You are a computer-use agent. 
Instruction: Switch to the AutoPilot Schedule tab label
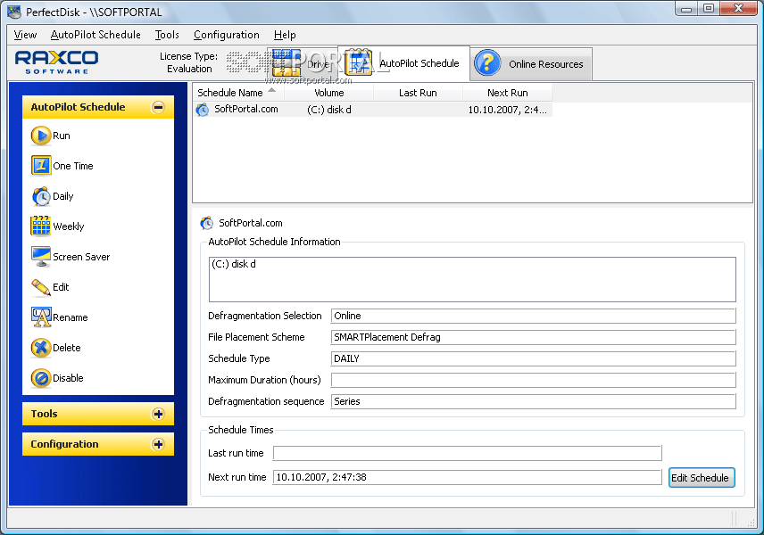click(x=419, y=63)
